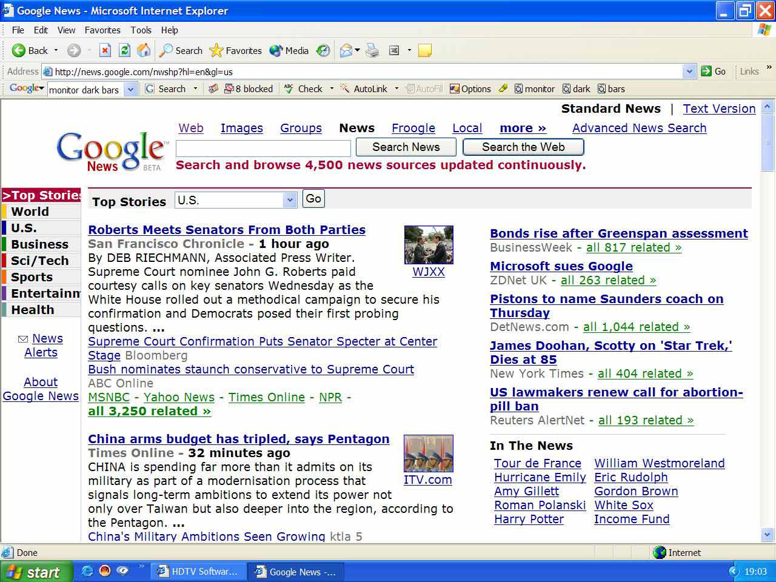The image size is (776, 582).
Task: Open the Microsoft sues Google headline
Action: pos(561,266)
